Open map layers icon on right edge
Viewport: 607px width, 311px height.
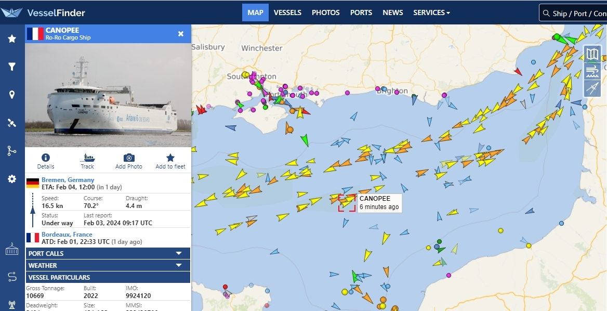tap(592, 54)
